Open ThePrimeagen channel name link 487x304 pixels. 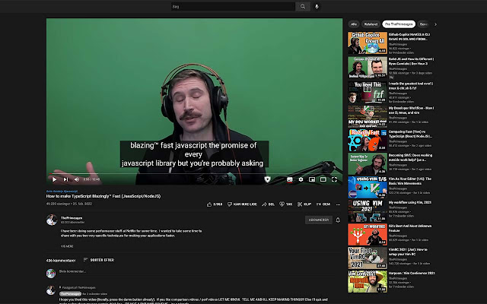pyautogui.click(x=72, y=218)
